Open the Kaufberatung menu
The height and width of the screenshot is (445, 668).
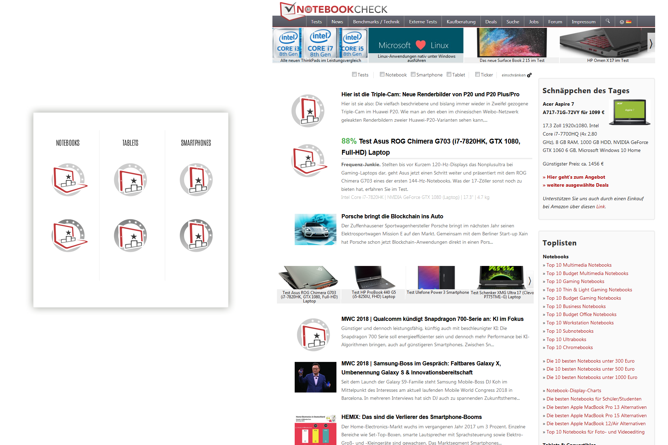461,22
